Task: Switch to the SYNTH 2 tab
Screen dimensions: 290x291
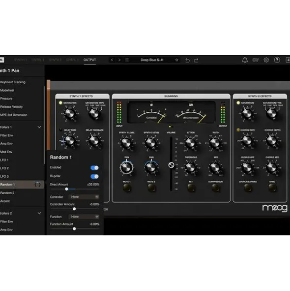Action: click(x=55, y=60)
